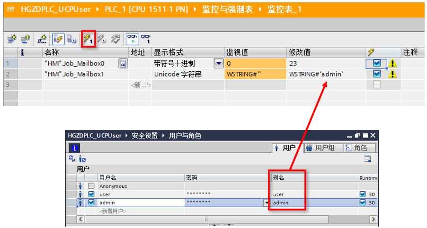Toggle Runtime checkbox in admin row

coord(363,203)
